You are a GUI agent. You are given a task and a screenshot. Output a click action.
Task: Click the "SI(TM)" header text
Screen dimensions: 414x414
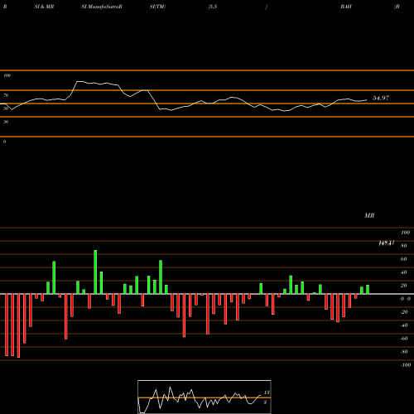tap(157, 7)
